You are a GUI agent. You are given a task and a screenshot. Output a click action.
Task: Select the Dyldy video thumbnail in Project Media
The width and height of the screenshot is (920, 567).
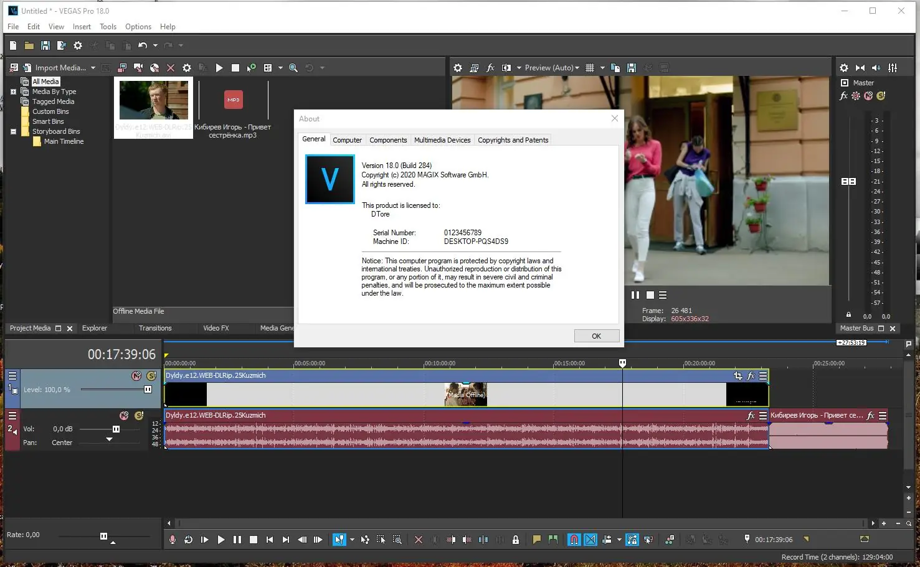(x=153, y=101)
